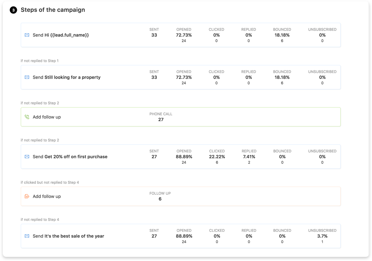The height and width of the screenshot is (261, 372).
Task: Click the Phone Call count of 27
Action: pyautogui.click(x=161, y=120)
